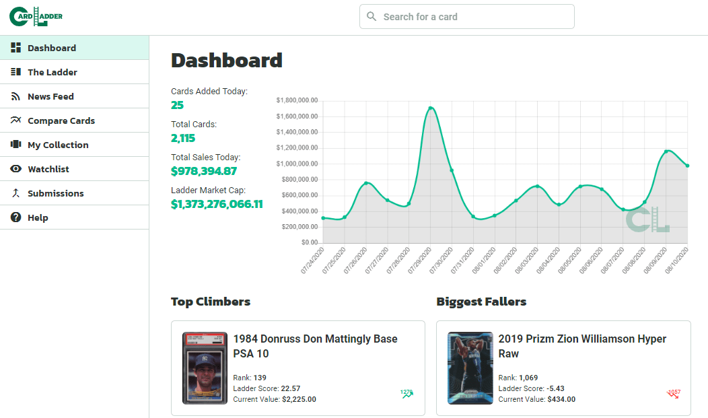Click the red faller arrow on Williamson card
708x418 pixels.
[672, 394]
